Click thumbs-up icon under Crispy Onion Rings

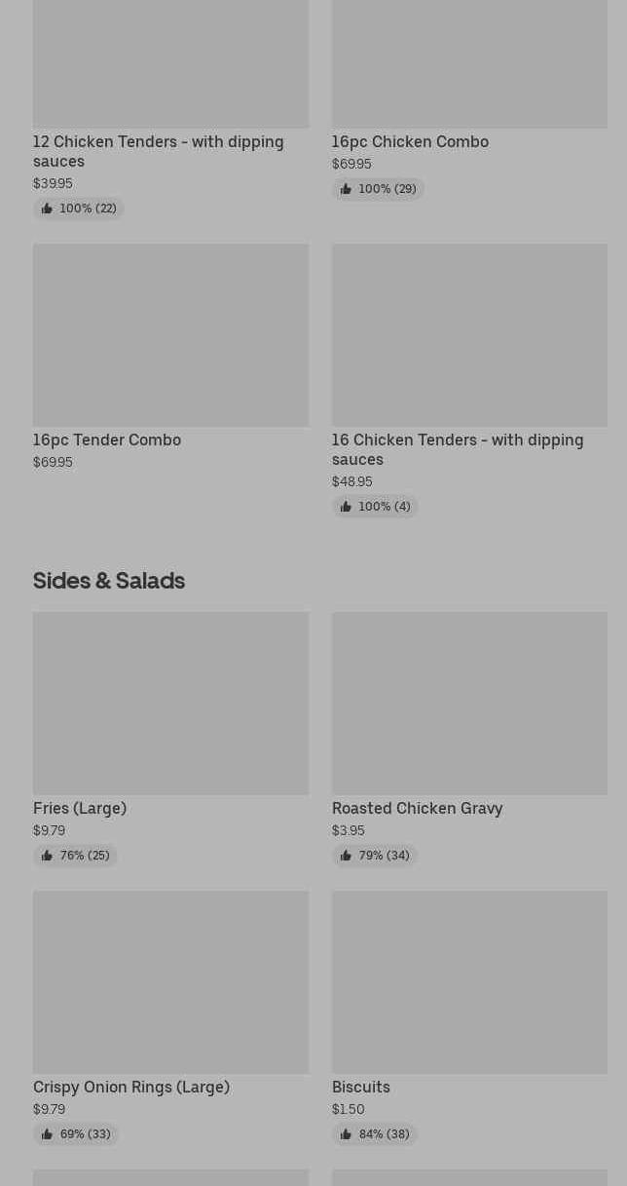pos(47,1134)
